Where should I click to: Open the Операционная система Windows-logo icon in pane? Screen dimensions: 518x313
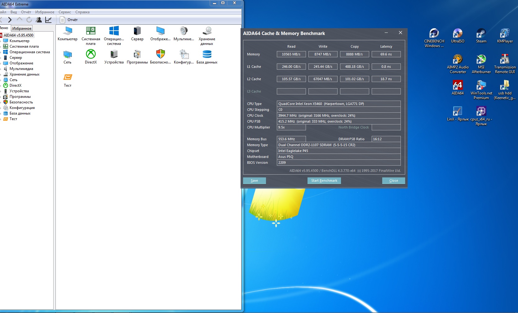114,36
